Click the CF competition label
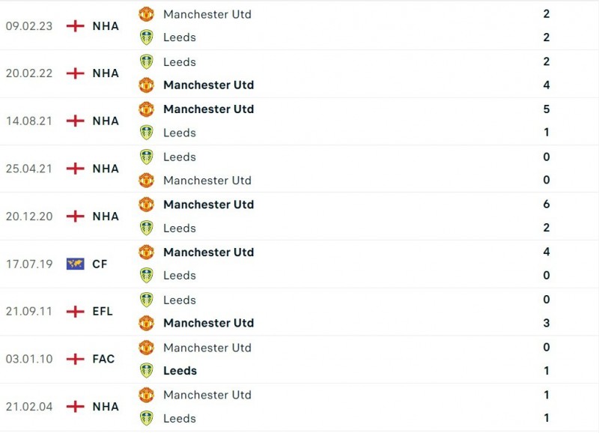Screen dimensions: 599x433 pos(100,264)
